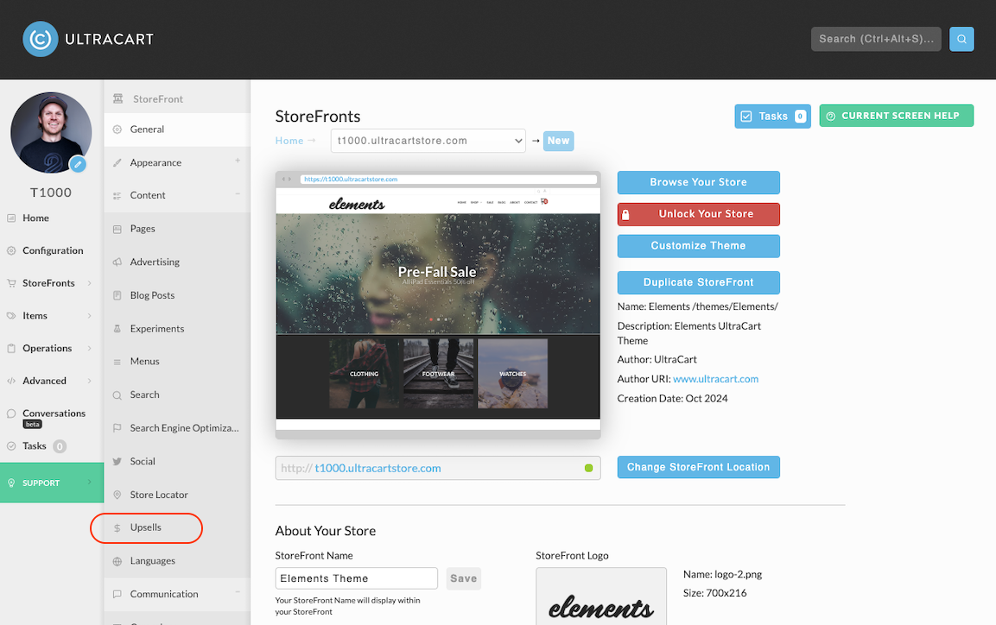996x625 pixels.
Task: Open the t1000.ultracartstore.com storefront dropdown
Action: click(x=428, y=141)
